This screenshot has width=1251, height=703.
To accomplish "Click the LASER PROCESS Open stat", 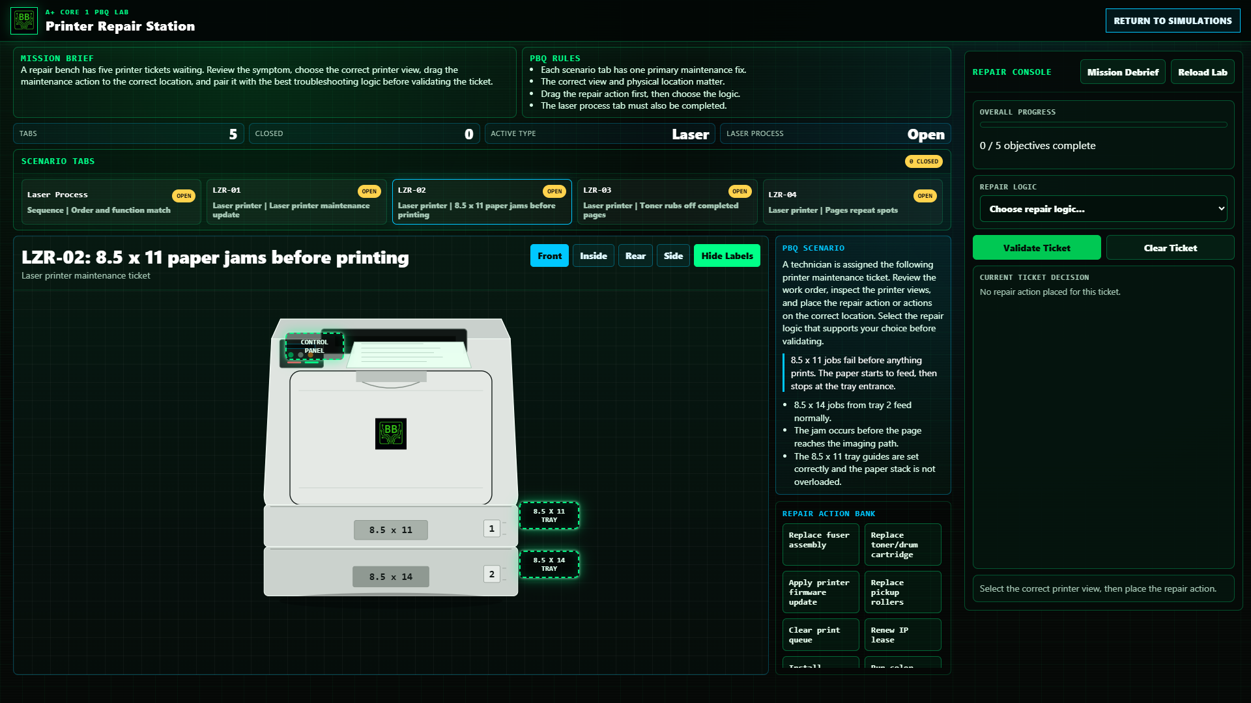I will 835,133.
